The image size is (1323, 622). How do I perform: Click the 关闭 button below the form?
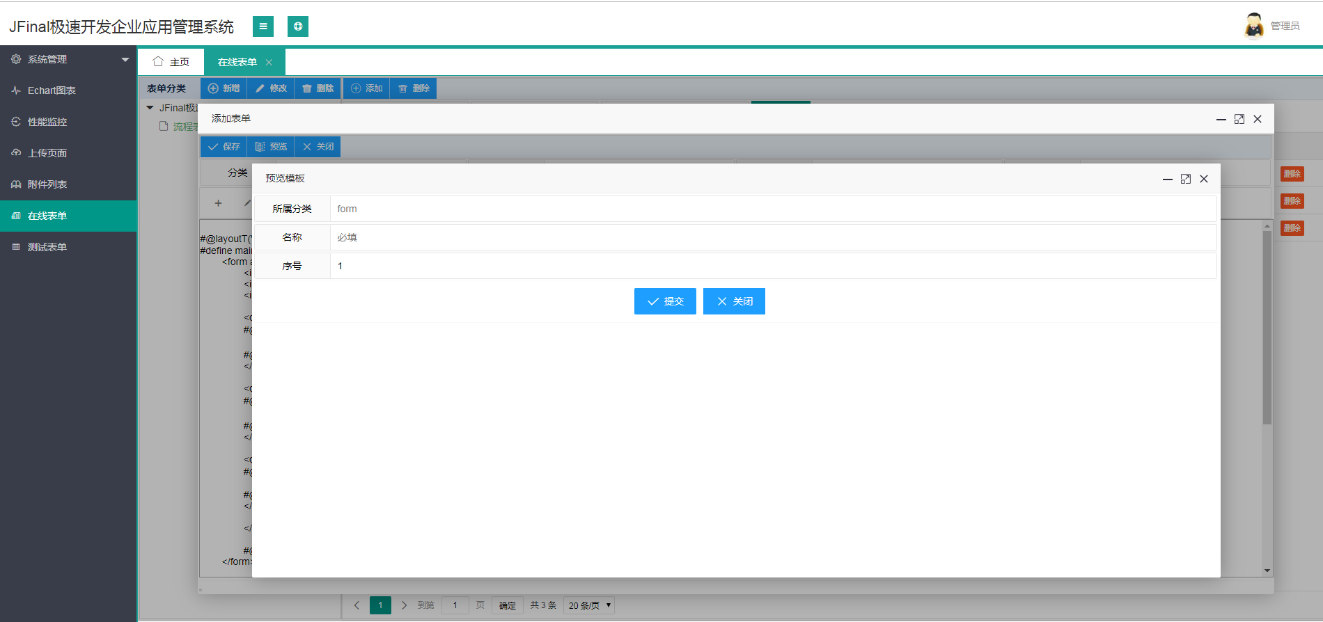[x=734, y=301]
